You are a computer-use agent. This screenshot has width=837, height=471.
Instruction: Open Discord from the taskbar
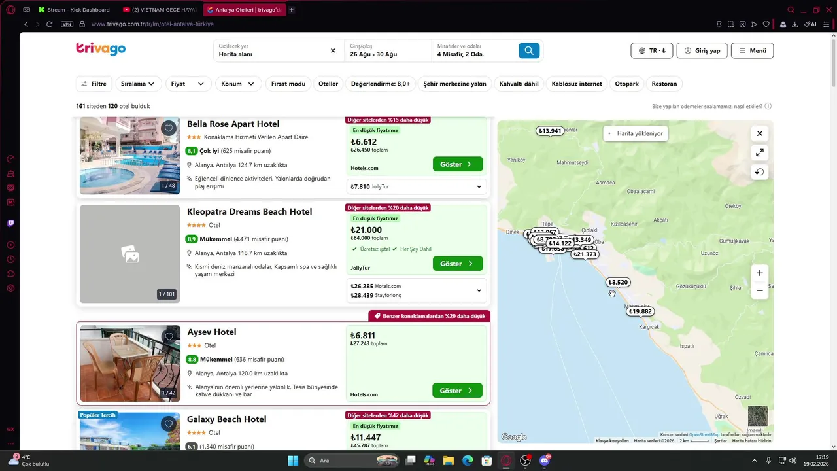click(x=544, y=461)
